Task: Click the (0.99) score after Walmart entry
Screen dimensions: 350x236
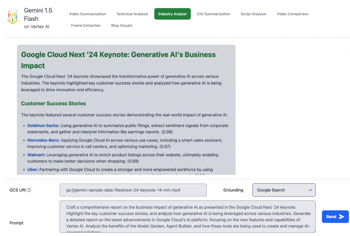Action: (x=133, y=161)
